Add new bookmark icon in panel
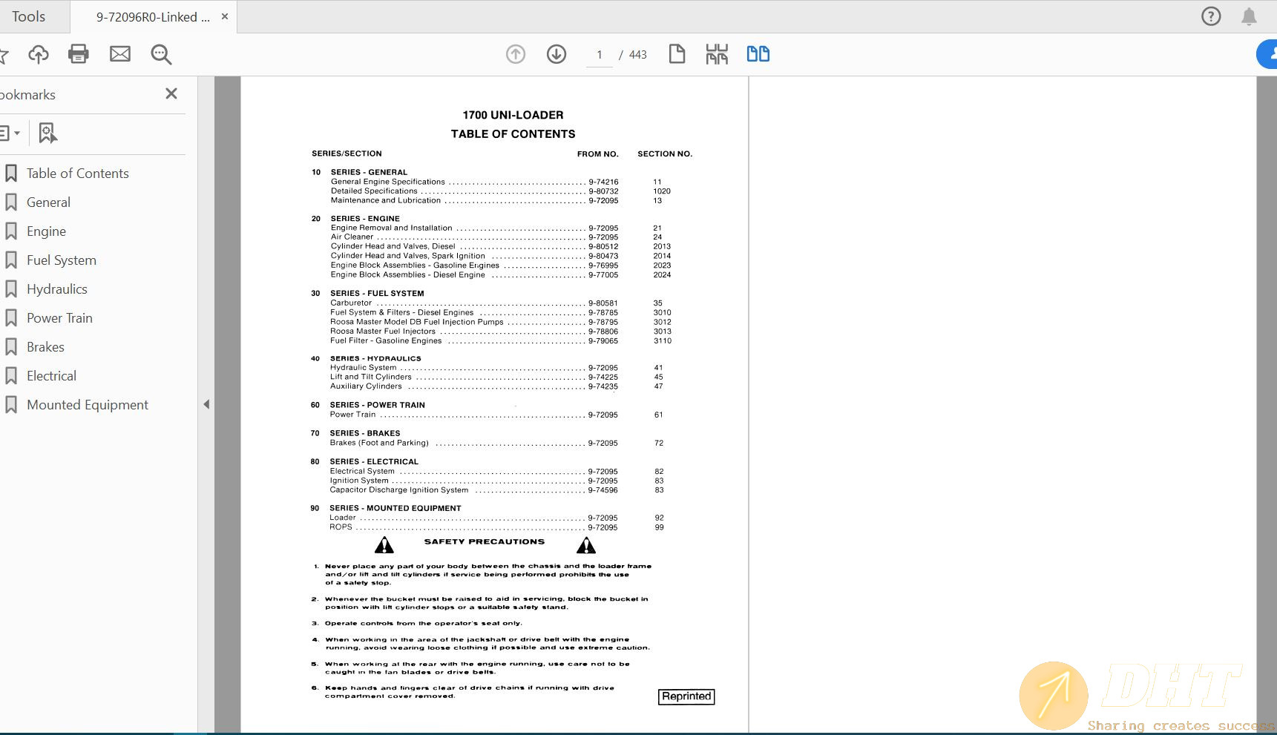 point(47,133)
